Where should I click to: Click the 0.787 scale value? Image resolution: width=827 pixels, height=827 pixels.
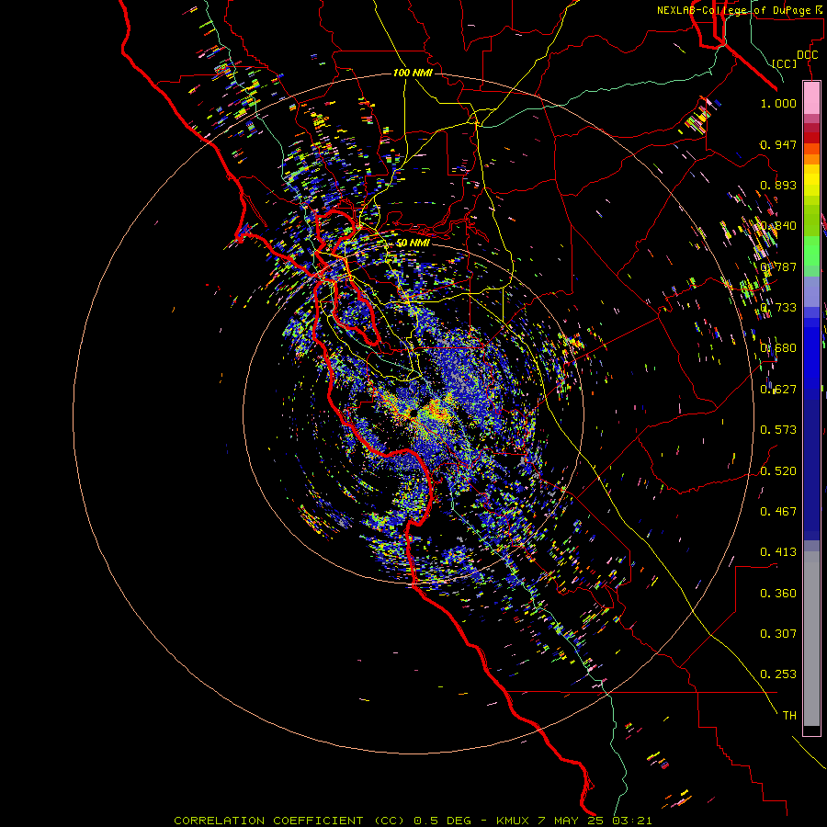click(778, 266)
